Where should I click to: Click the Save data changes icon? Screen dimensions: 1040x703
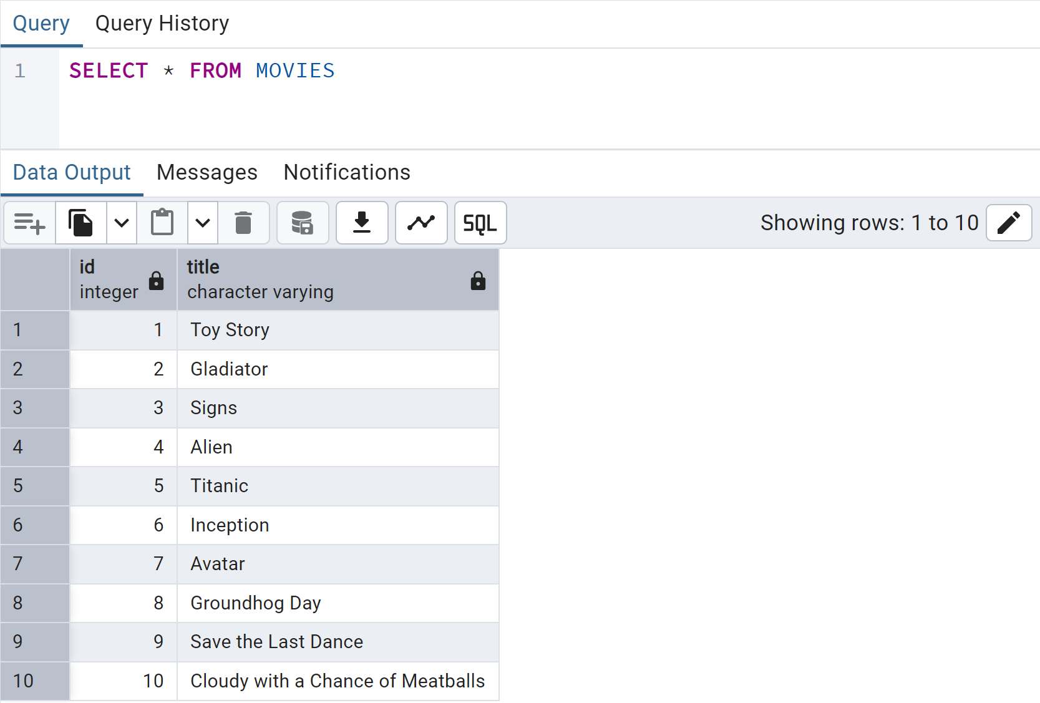303,223
